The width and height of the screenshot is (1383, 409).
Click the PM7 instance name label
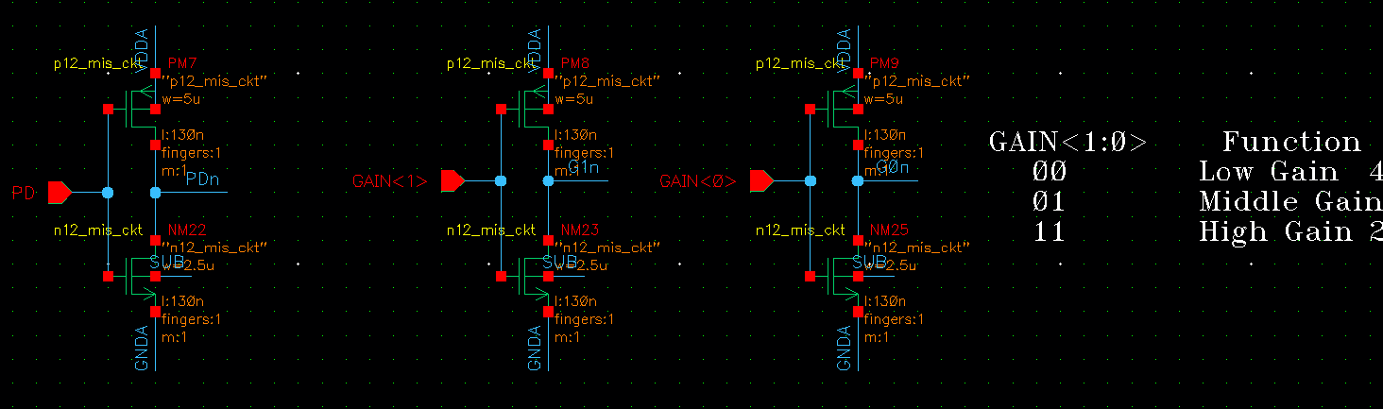(182, 63)
